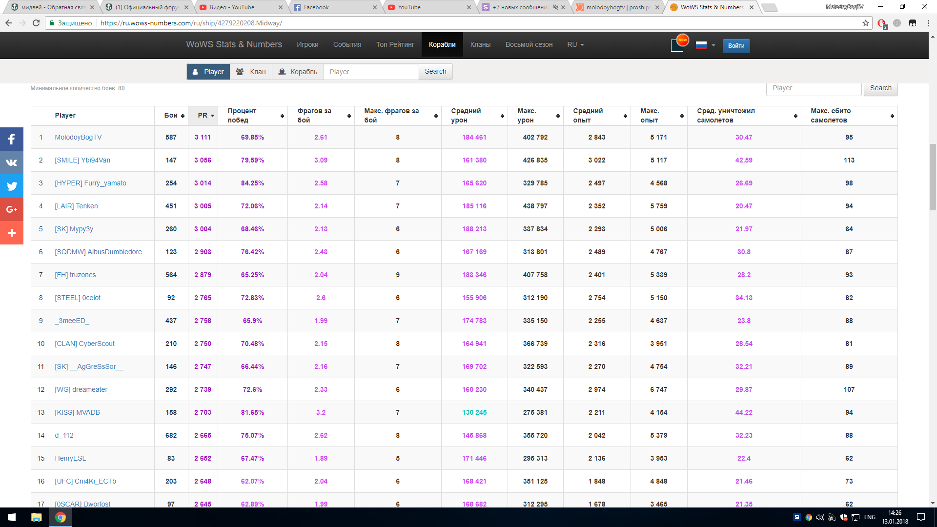Share via Google Plus sidebar icon
Viewport: 937px width, 527px height.
(x=12, y=209)
